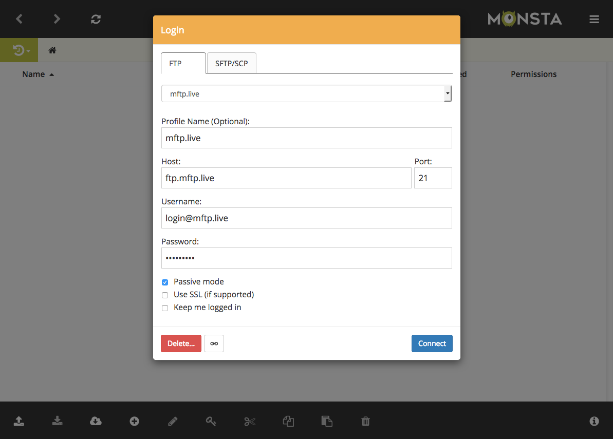613x439 pixels.
Task: Go back with the left arrow icon
Action: [x=19, y=19]
